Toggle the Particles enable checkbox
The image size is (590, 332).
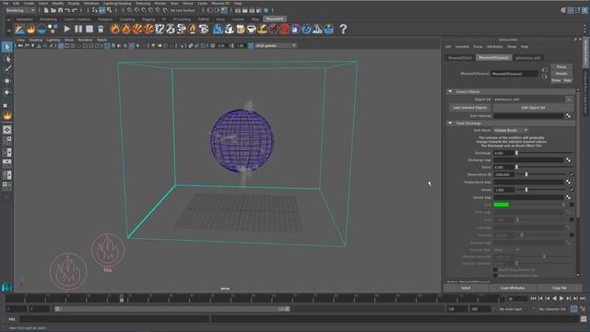point(572,235)
